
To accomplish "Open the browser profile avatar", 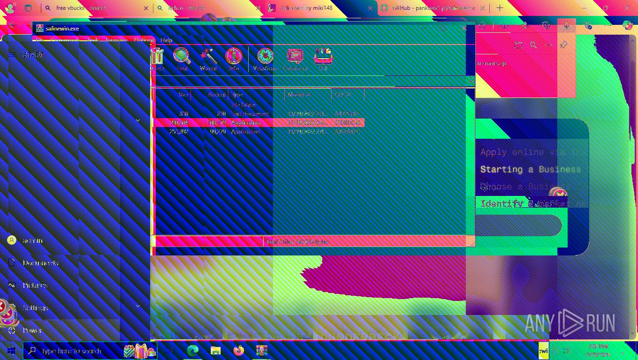I will (10, 8).
